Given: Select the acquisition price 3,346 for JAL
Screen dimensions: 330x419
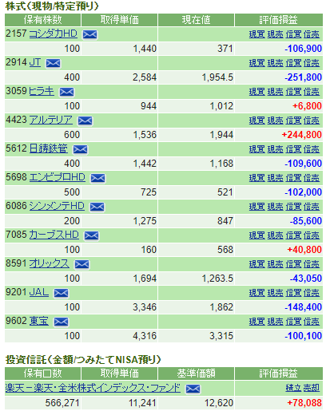Looking at the screenshot, I should 145,307.
